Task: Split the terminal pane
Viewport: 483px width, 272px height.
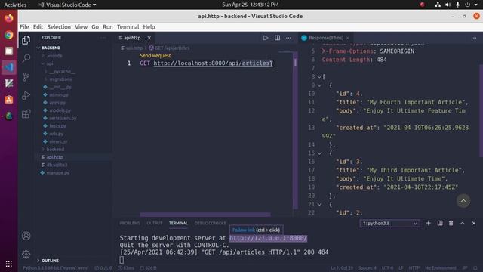Action: (440, 223)
